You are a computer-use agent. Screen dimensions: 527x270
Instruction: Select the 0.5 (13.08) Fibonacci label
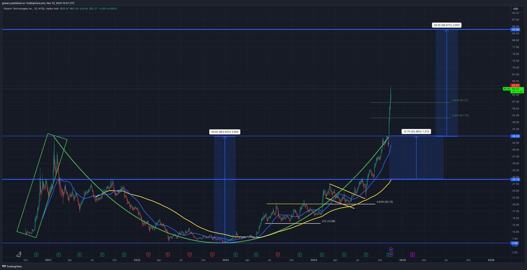tap(329, 221)
